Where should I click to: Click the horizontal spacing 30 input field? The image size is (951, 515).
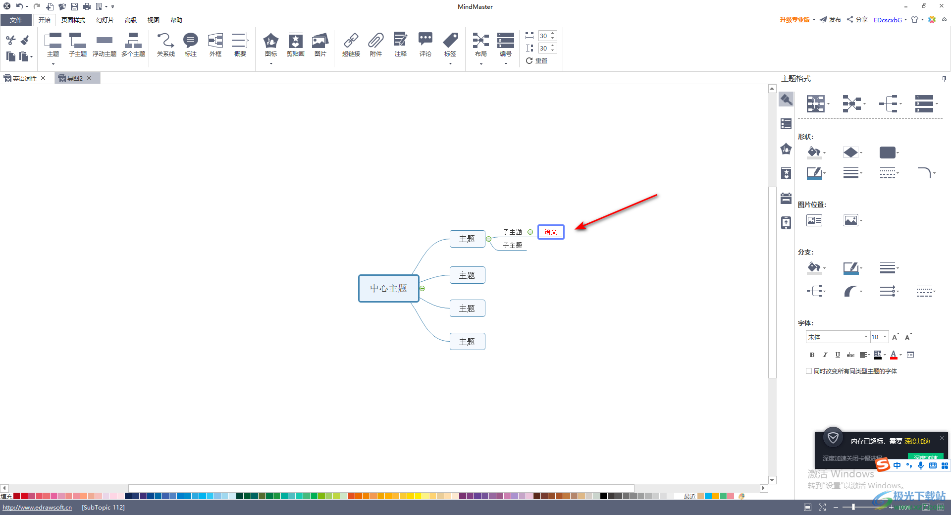tap(544, 36)
